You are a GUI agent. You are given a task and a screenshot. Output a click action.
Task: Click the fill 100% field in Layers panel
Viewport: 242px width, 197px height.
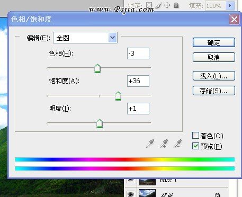pos(216,6)
